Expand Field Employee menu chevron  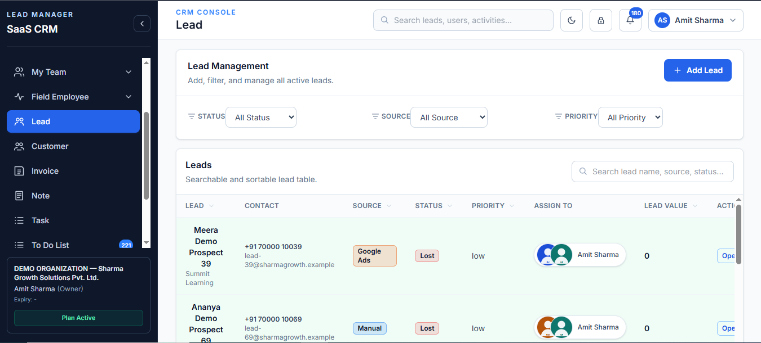click(129, 97)
